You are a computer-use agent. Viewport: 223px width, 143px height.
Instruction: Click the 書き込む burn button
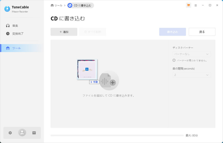click(x=173, y=32)
